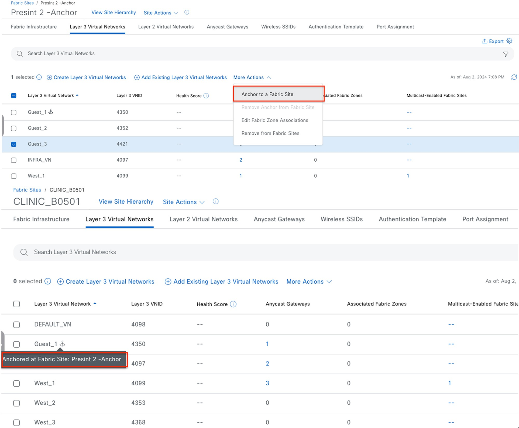Click the info icon next to Presint 2 Site Actions
This screenshot has height=428, width=519.
coord(187,12)
